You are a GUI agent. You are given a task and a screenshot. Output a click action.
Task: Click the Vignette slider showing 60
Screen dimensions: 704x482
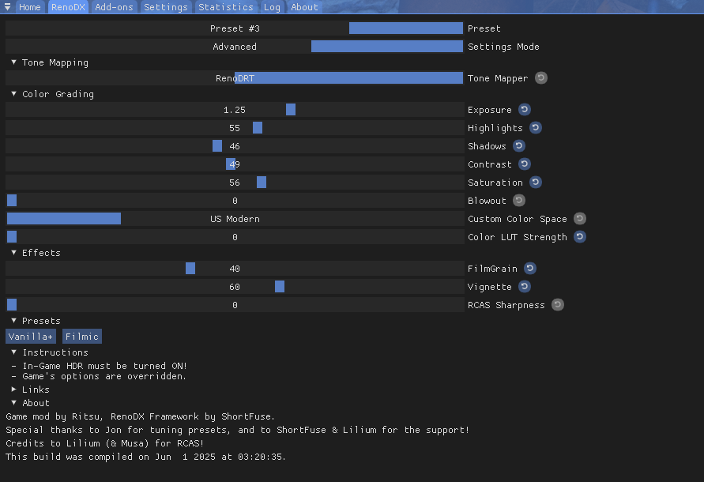click(x=235, y=287)
